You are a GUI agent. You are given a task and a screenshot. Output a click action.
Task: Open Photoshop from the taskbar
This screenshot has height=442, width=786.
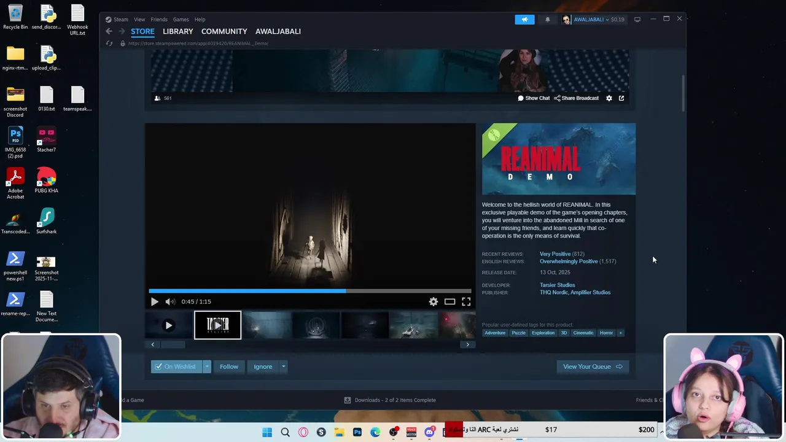coord(357,432)
